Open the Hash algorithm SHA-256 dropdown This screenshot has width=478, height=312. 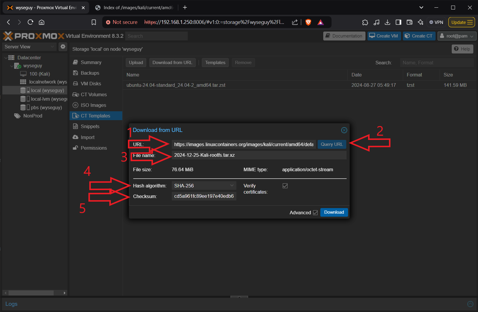204,186
